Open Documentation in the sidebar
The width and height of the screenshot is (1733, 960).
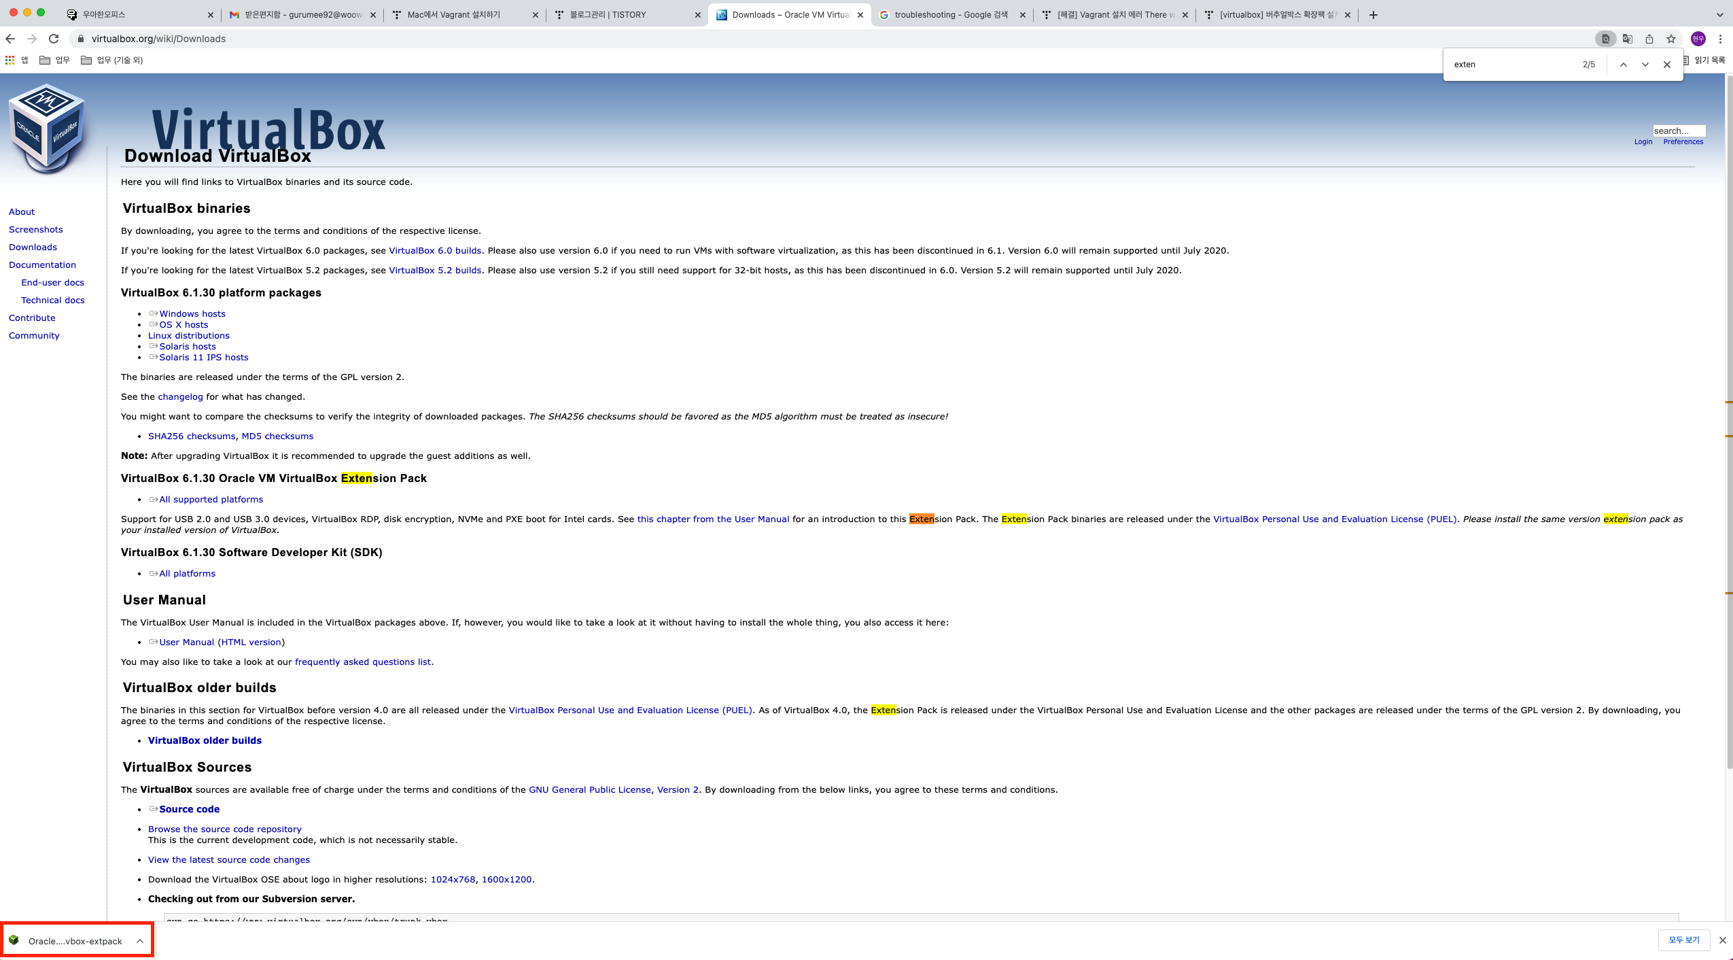pyautogui.click(x=43, y=265)
